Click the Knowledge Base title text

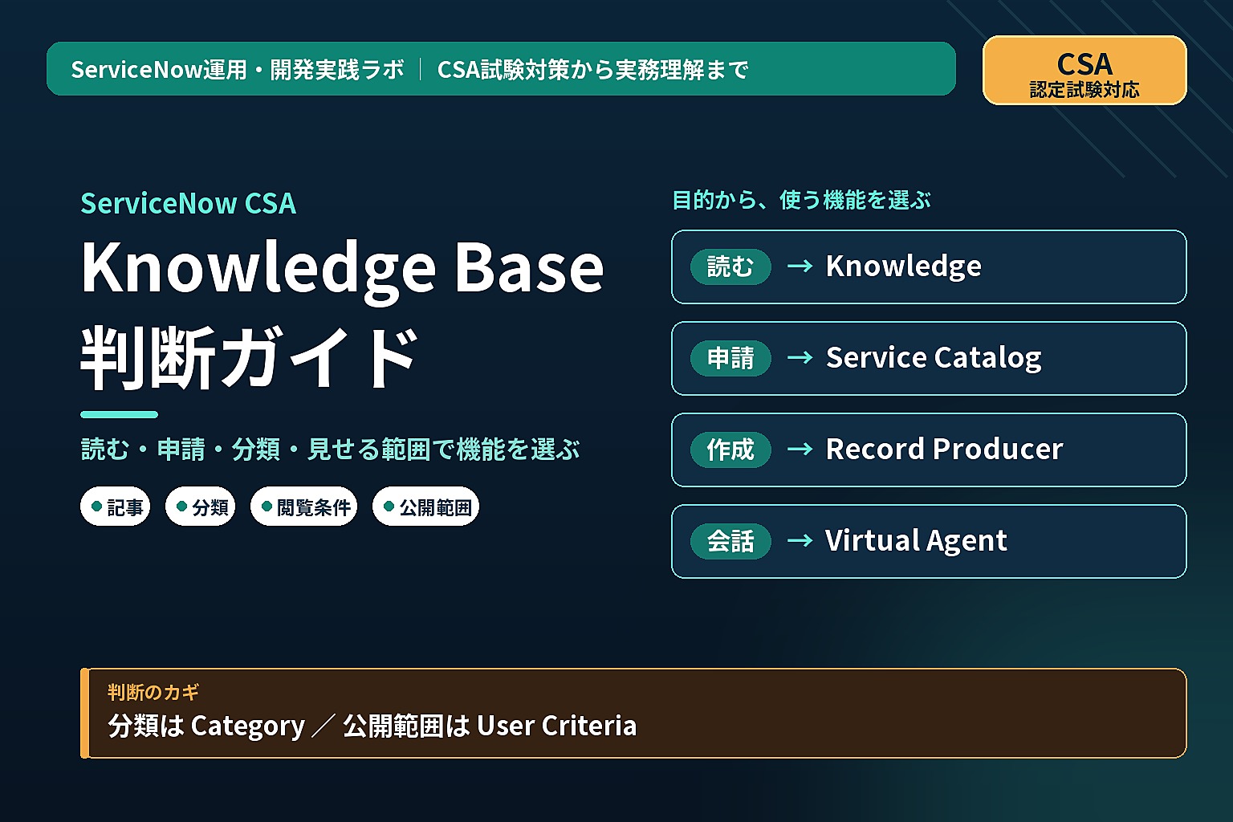[x=342, y=271]
